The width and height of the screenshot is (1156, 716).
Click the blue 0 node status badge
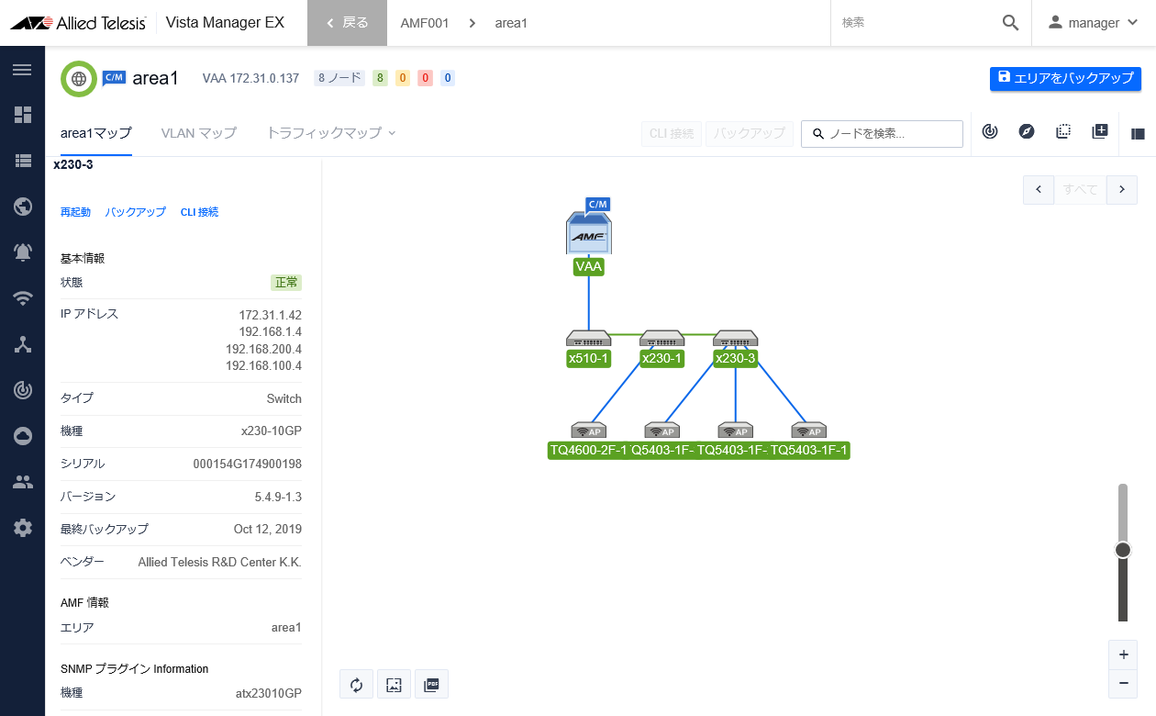point(448,78)
